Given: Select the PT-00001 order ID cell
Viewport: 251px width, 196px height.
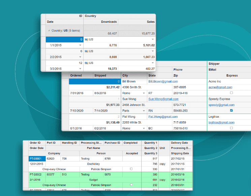Looking at the screenshot, I should click(x=37, y=159).
